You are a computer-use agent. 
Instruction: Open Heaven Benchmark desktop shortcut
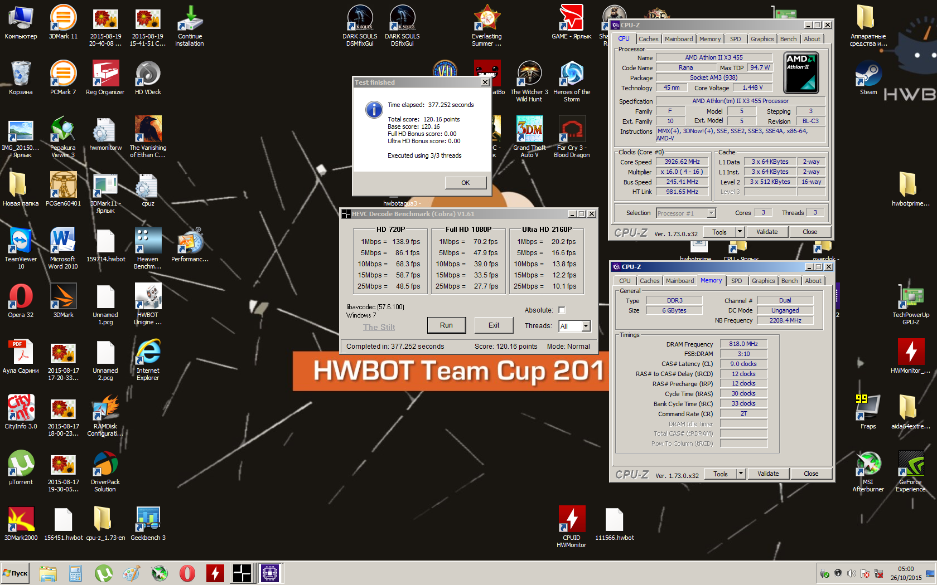tap(148, 248)
